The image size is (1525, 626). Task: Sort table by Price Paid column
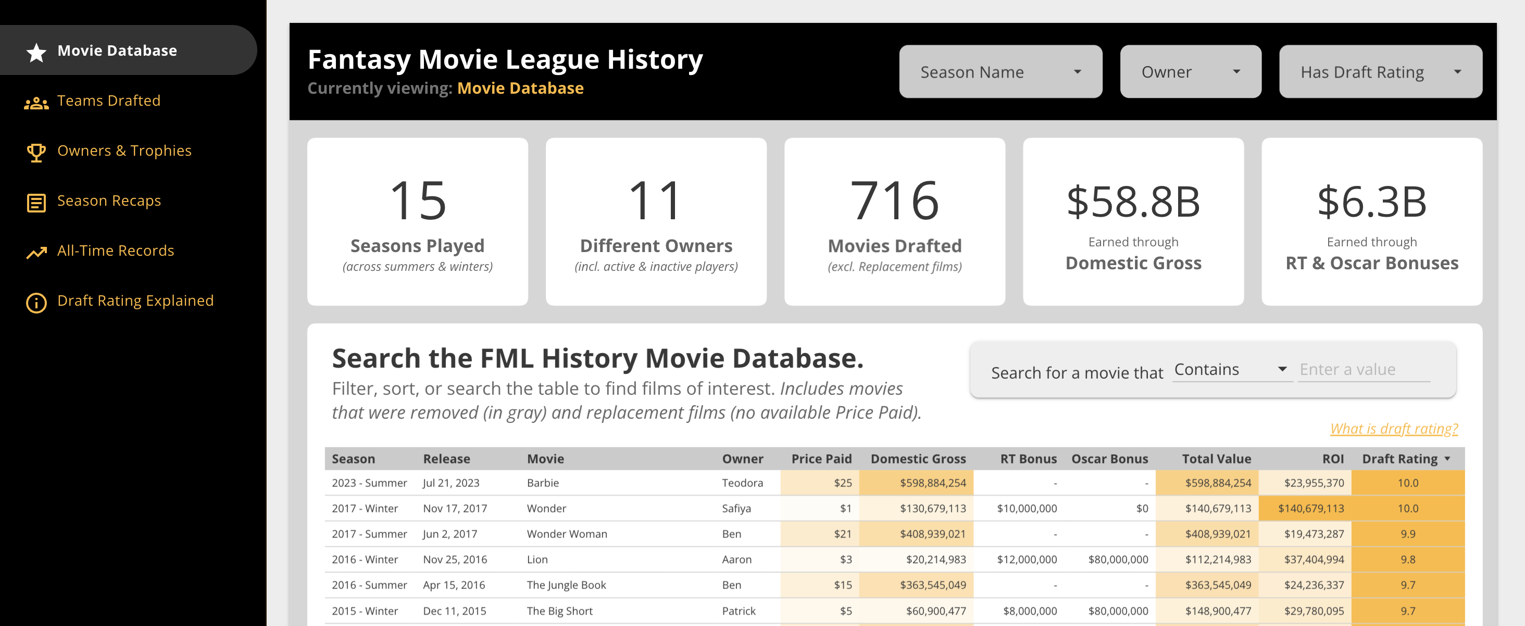pyautogui.click(x=821, y=458)
